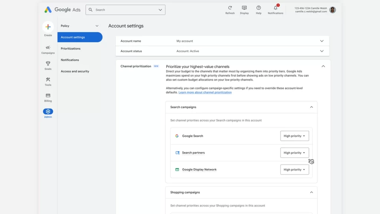Image resolution: width=380 pixels, height=214 pixels.
Task: Click the Google Search G icon
Action: (x=177, y=136)
